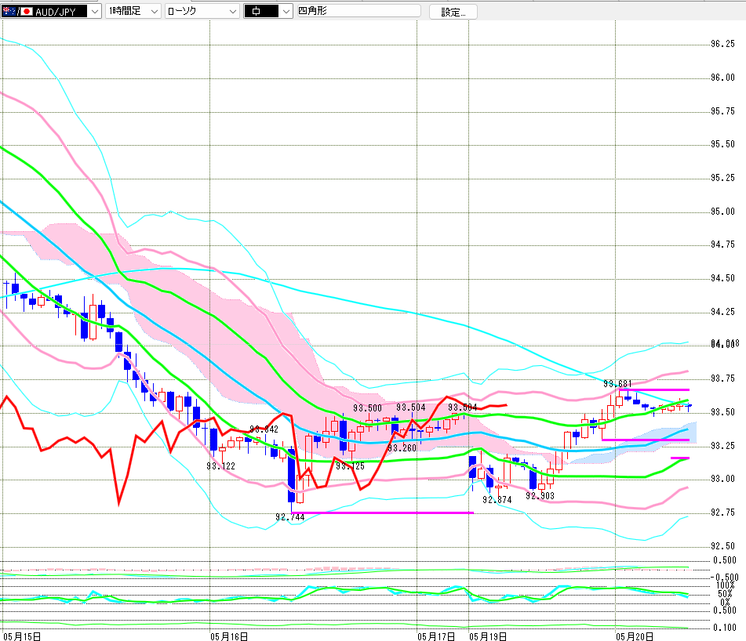Click the 93.500 price label on chart
This screenshot has width=746, height=641.
click(x=367, y=408)
